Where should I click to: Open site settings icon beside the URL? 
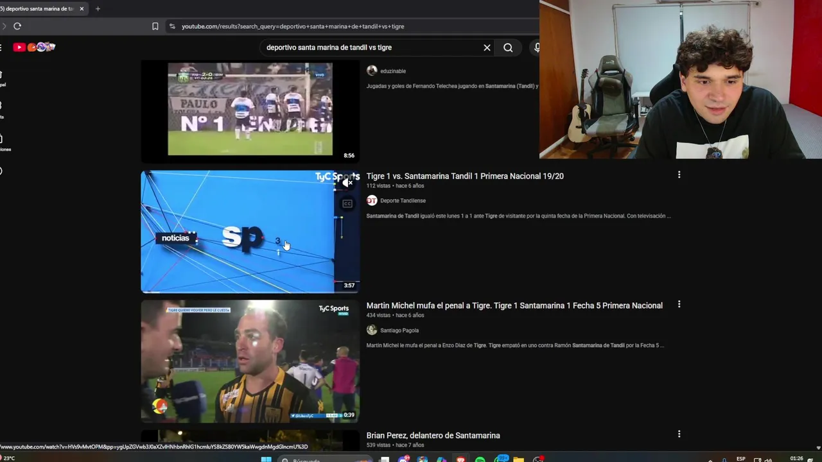(172, 26)
